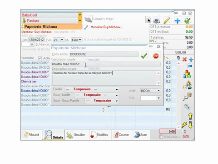Open the empty TVA dropdown in dialog
218x164 pixels.
click(159, 98)
